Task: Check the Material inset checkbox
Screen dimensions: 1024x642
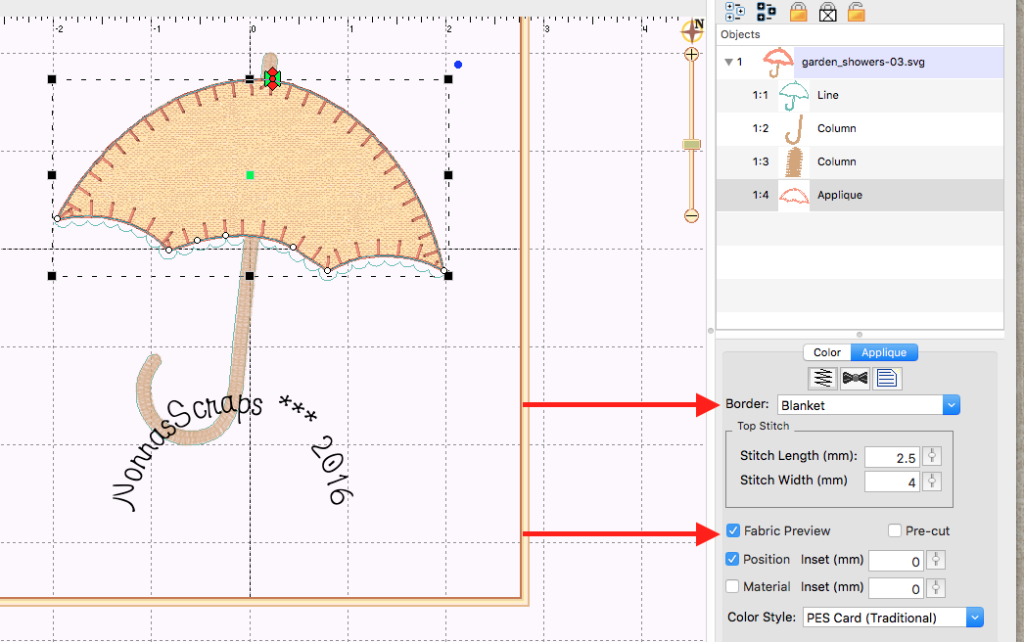Action: point(733,587)
